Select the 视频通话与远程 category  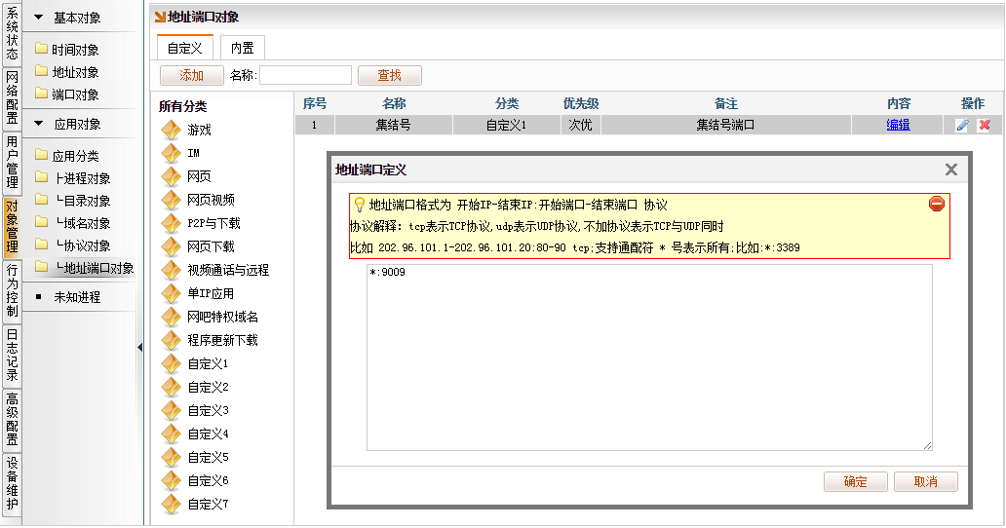[x=228, y=271]
